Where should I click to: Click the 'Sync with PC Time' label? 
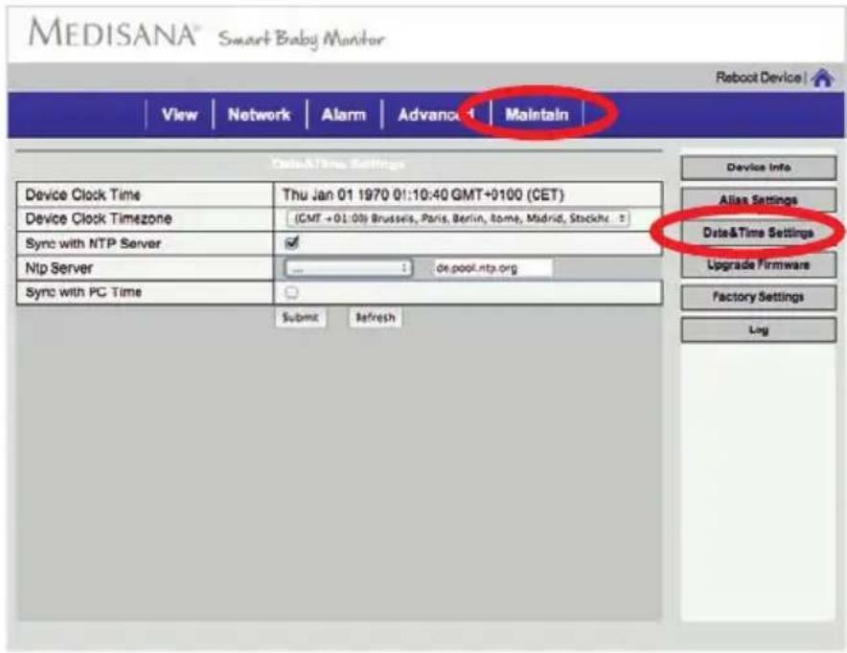83,292
